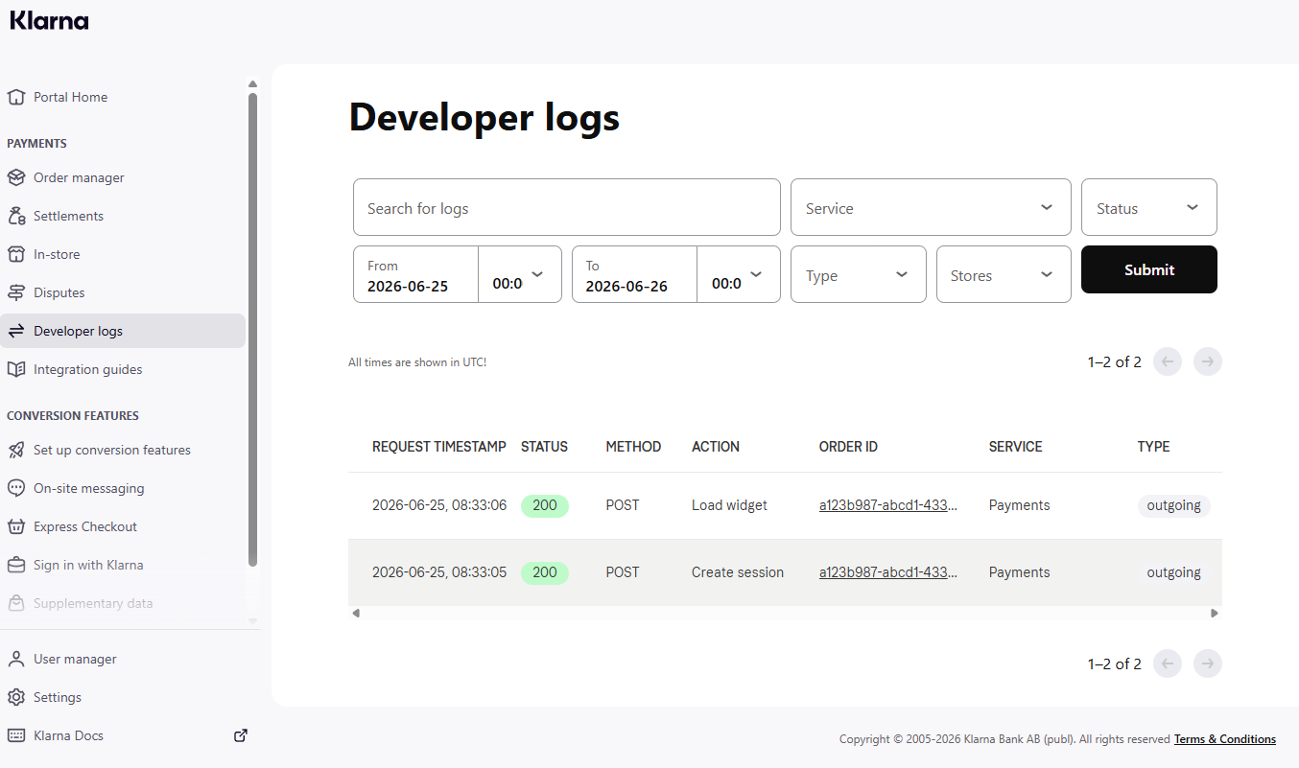
Task: Click the ACTION column header
Action: click(716, 447)
